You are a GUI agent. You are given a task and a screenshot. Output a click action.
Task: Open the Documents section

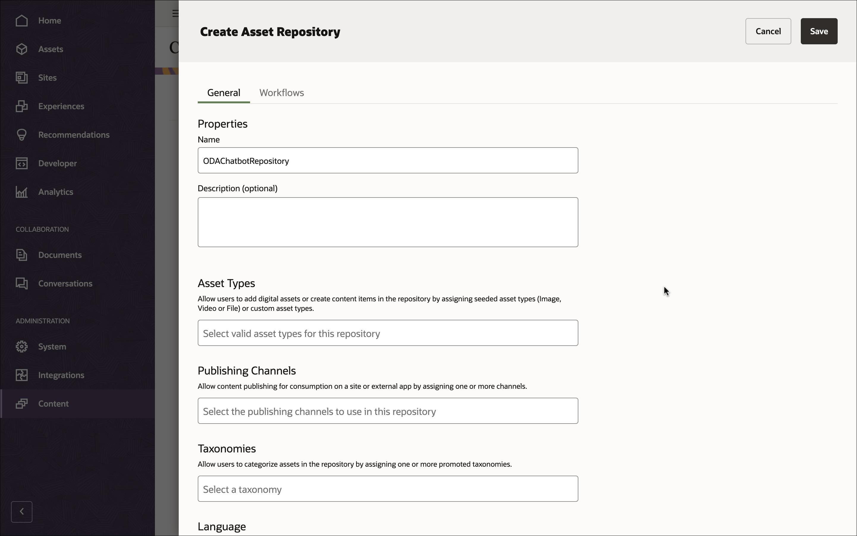(59, 255)
